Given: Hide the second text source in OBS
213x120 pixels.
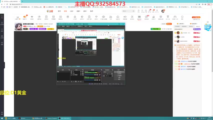Looking at the screenshot, I should click(81, 73).
